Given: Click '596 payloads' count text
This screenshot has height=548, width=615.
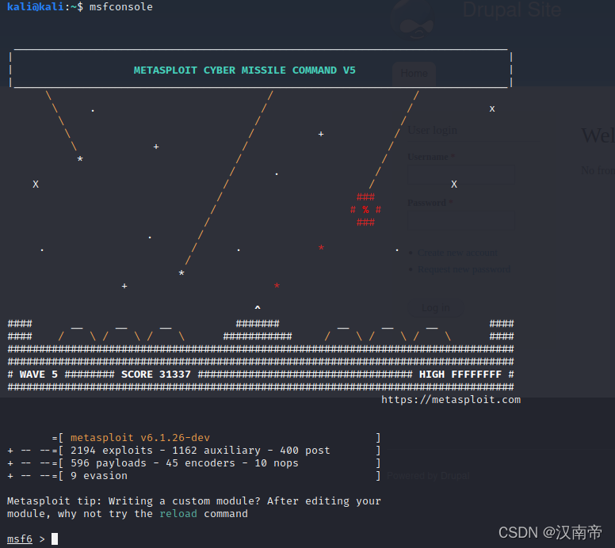Looking at the screenshot, I should tap(109, 463).
